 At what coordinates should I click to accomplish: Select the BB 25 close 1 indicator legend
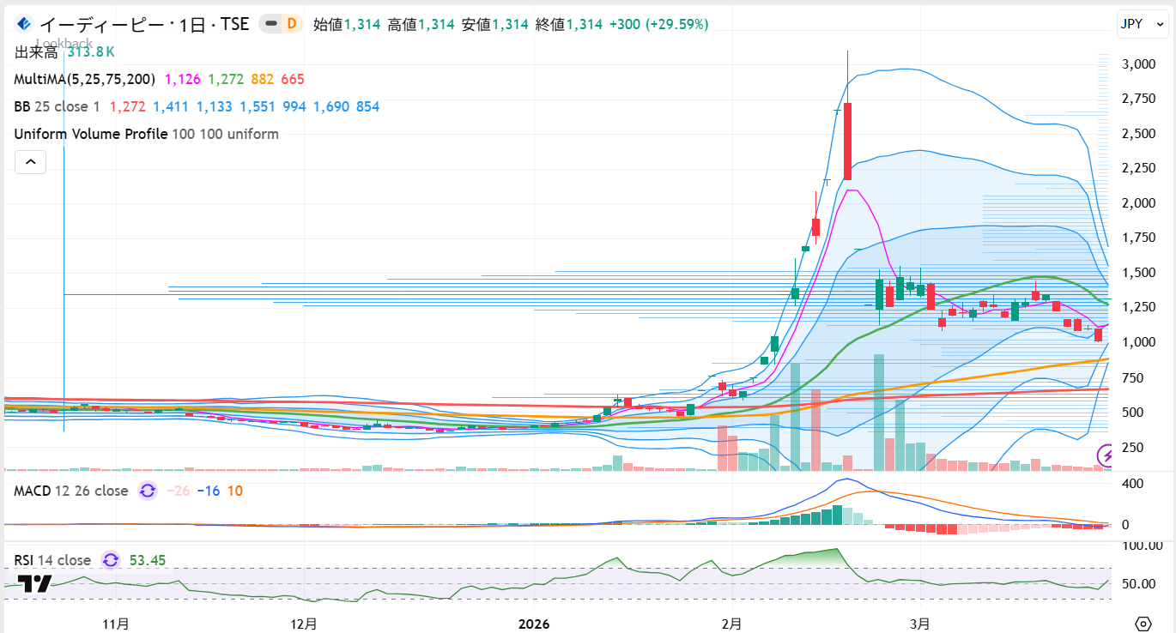tap(57, 106)
